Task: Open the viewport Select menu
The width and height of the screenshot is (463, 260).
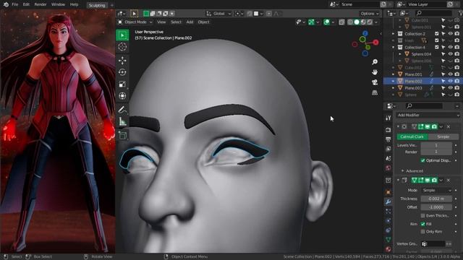Action: point(176,22)
